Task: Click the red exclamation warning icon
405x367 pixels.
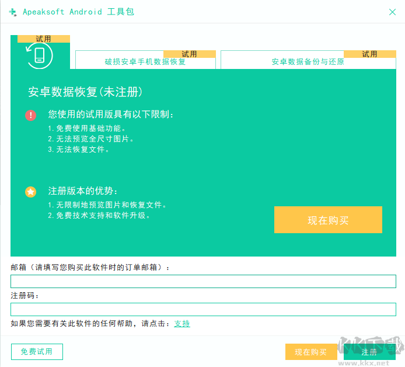Action: pyautogui.click(x=30, y=115)
